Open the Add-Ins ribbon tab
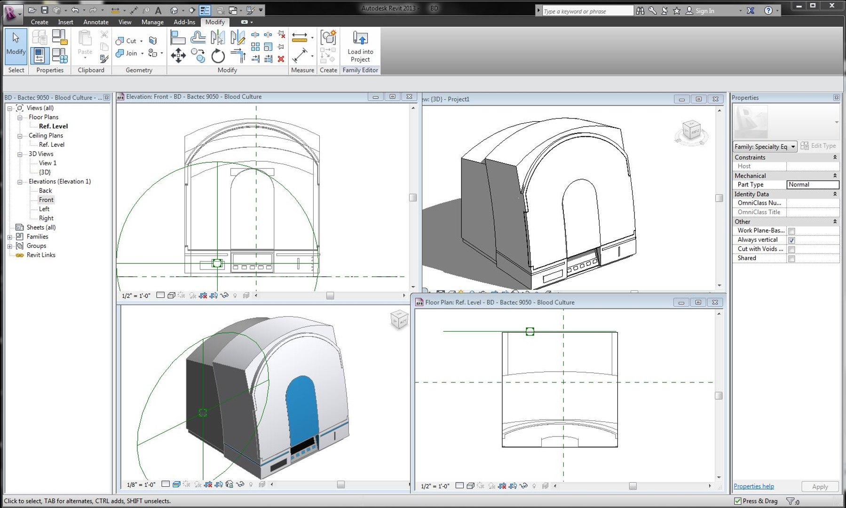The height and width of the screenshot is (508, 846). click(x=184, y=22)
